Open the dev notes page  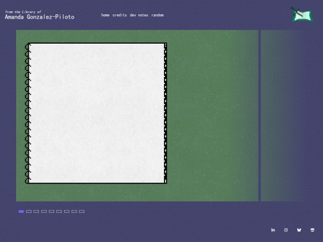point(139,15)
